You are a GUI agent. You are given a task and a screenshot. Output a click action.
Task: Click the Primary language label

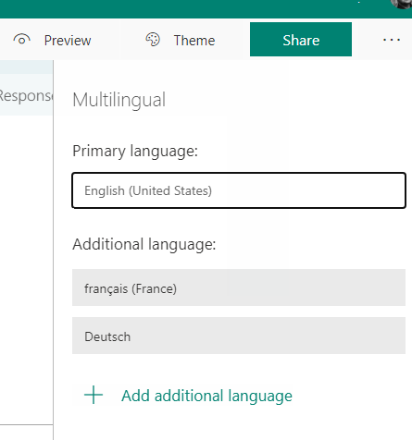coord(135,152)
